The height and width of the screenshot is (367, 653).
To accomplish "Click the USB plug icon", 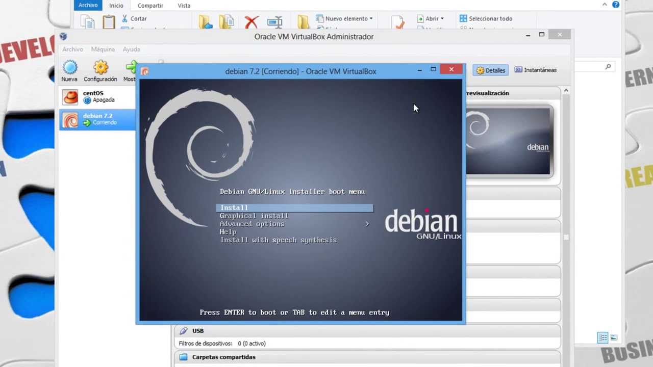I will 184,331.
